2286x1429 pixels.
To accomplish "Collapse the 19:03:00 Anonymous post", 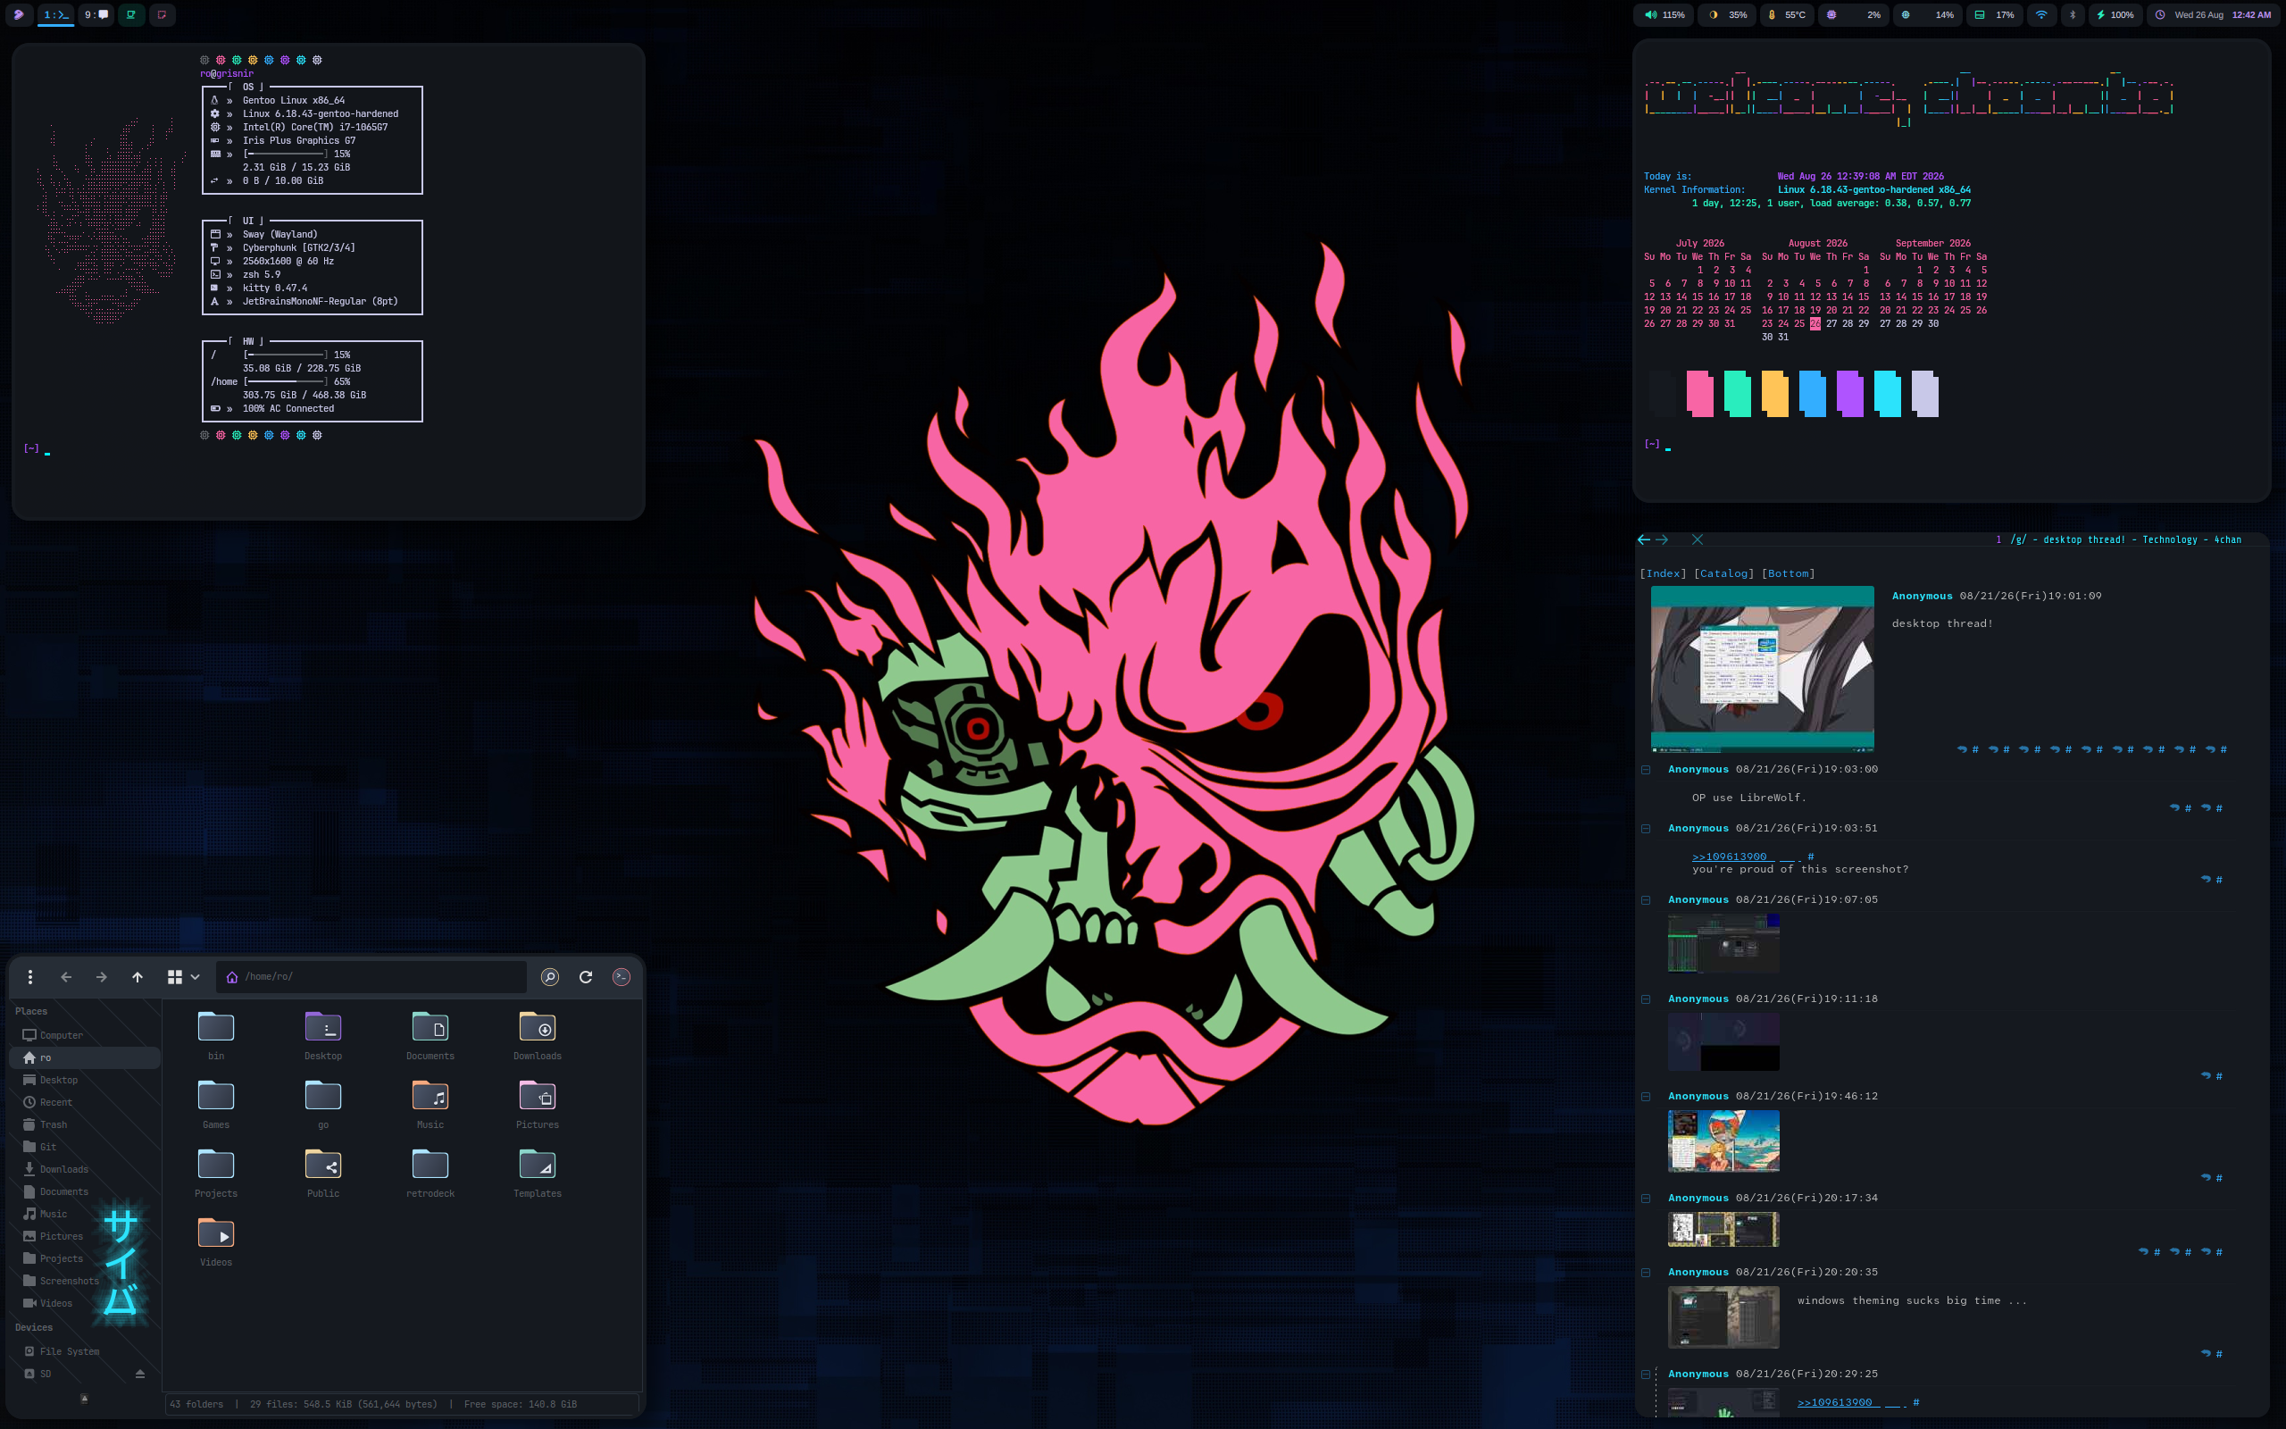I will [x=1646, y=769].
